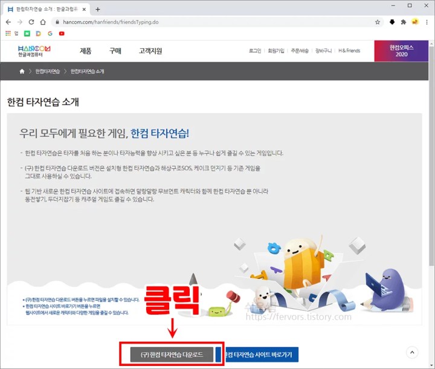The height and width of the screenshot is (369, 435).
Task: Click the scroll-to-top arrow button
Action: coord(412,352)
